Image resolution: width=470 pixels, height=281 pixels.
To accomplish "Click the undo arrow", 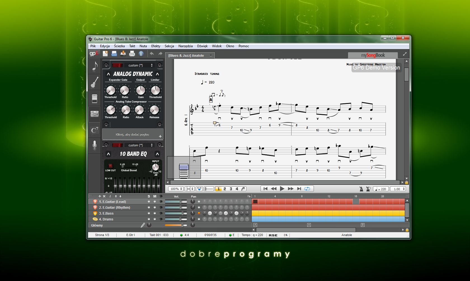I will (152, 54).
